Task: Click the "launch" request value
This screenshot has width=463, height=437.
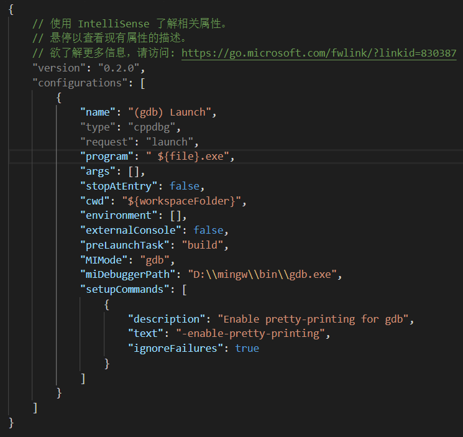Action: [x=170, y=142]
